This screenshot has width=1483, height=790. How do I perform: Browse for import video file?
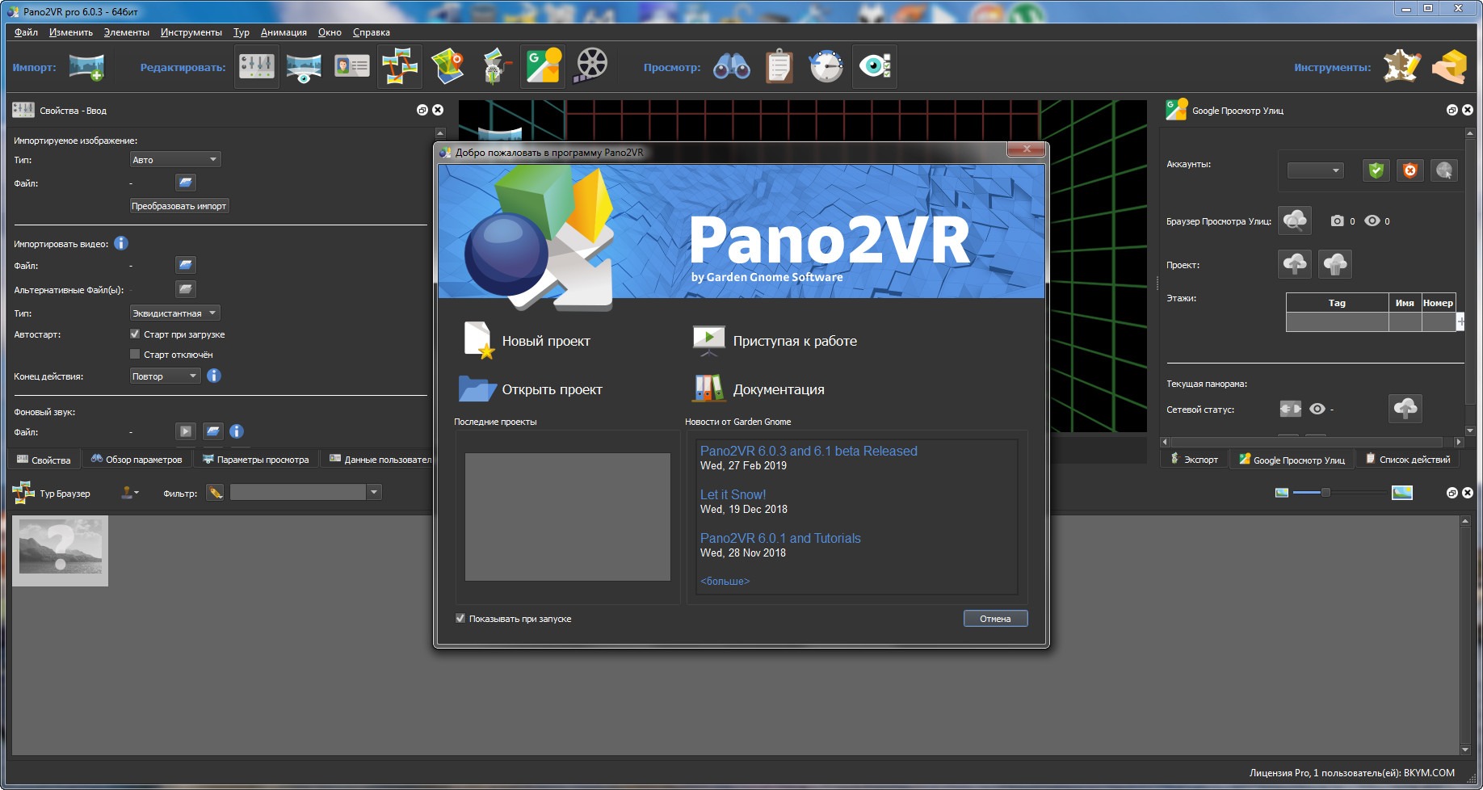(x=186, y=265)
